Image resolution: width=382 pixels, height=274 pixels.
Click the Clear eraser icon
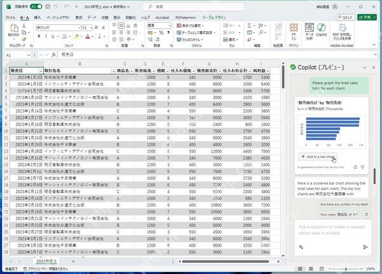point(250,39)
